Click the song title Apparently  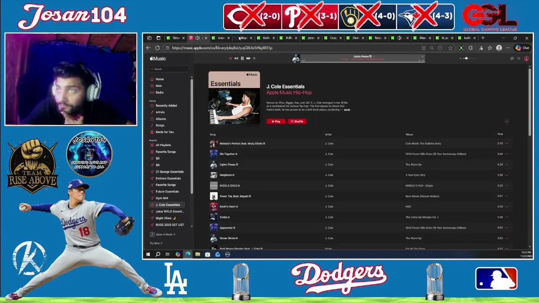(226, 228)
